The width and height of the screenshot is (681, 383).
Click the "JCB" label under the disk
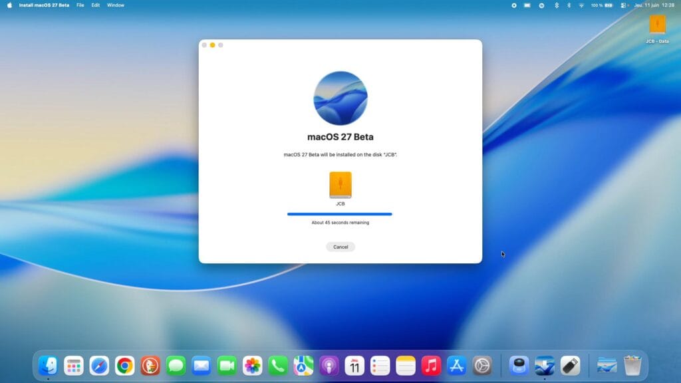(x=340, y=203)
